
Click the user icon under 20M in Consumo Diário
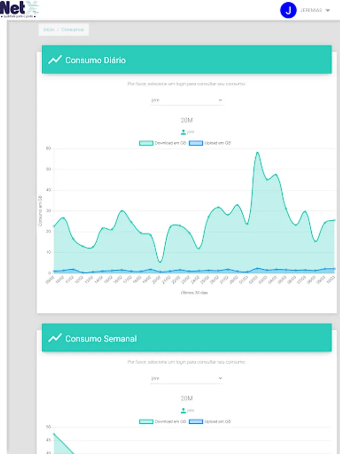click(183, 132)
